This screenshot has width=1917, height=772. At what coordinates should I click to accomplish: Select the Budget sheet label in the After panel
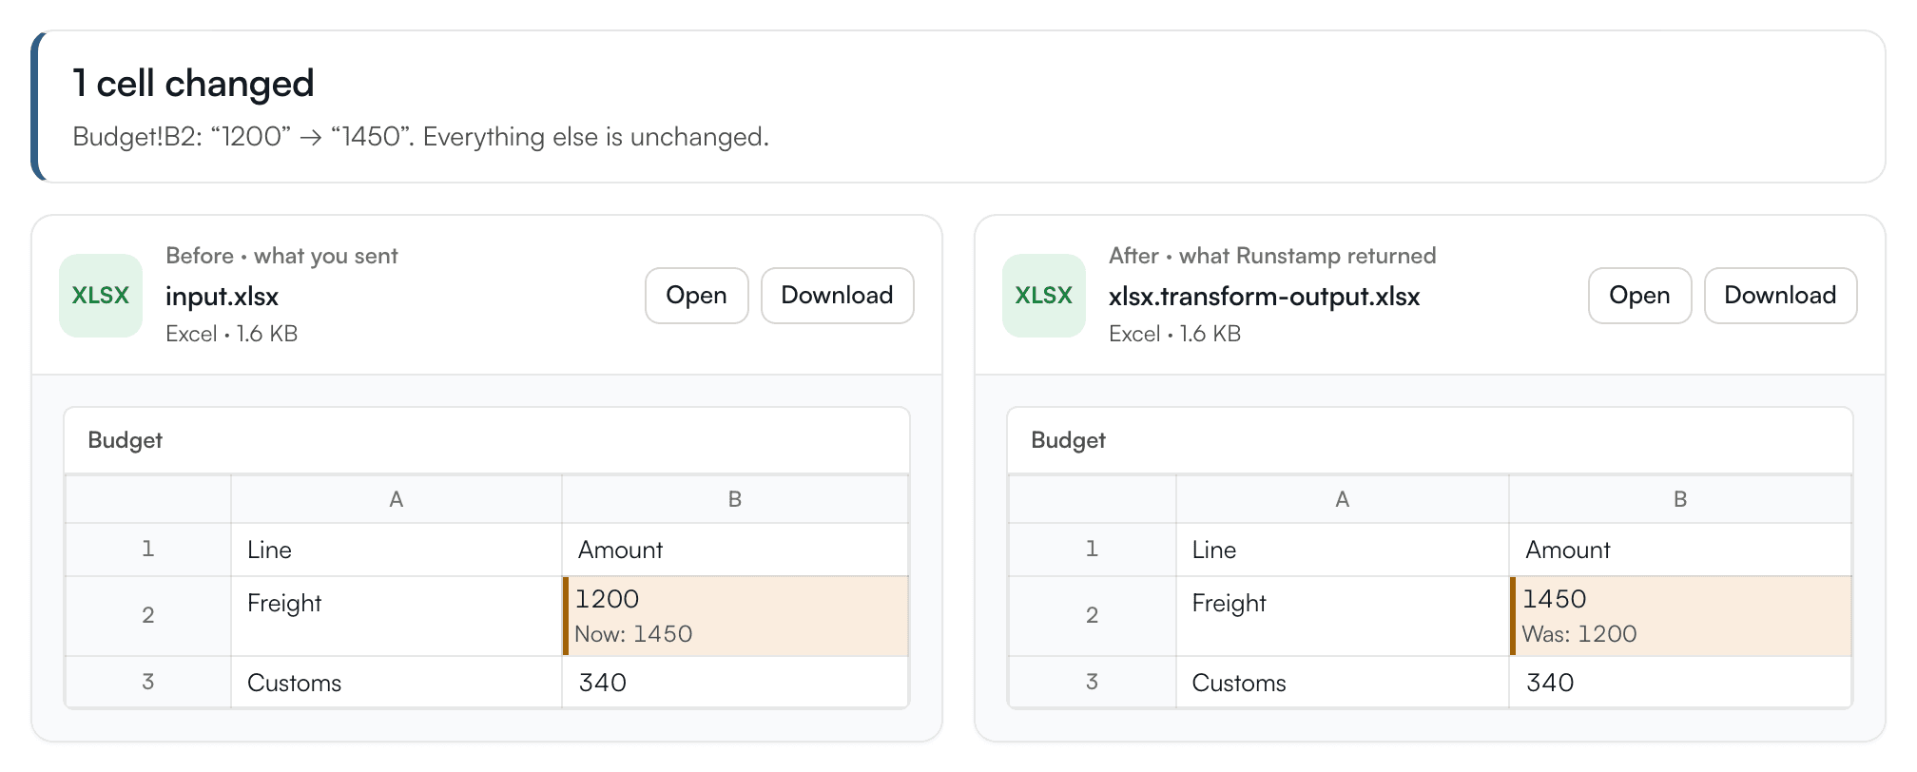click(x=1069, y=440)
